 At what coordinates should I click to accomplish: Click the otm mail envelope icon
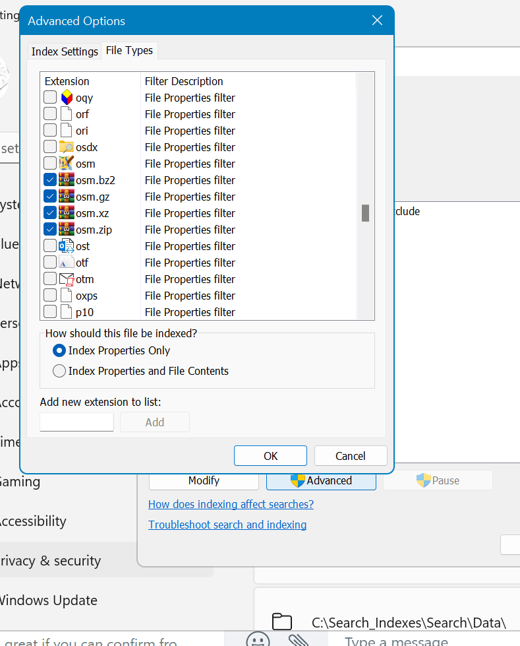[66, 279]
